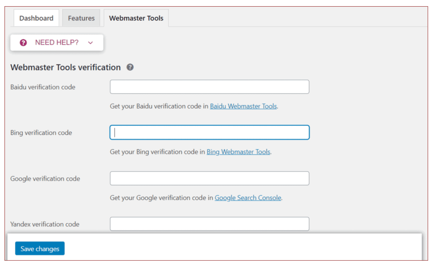This screenshot has height=265, width=435.
Task: Open the Baidu Webmaster Tools link
Action: 243,106
